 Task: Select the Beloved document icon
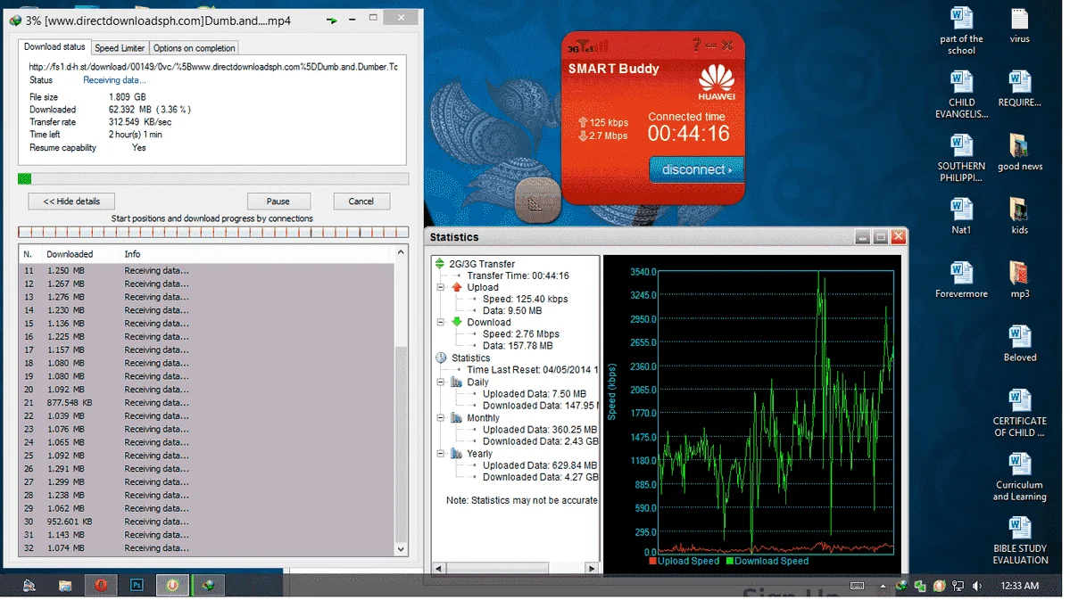coord(1019,343)
